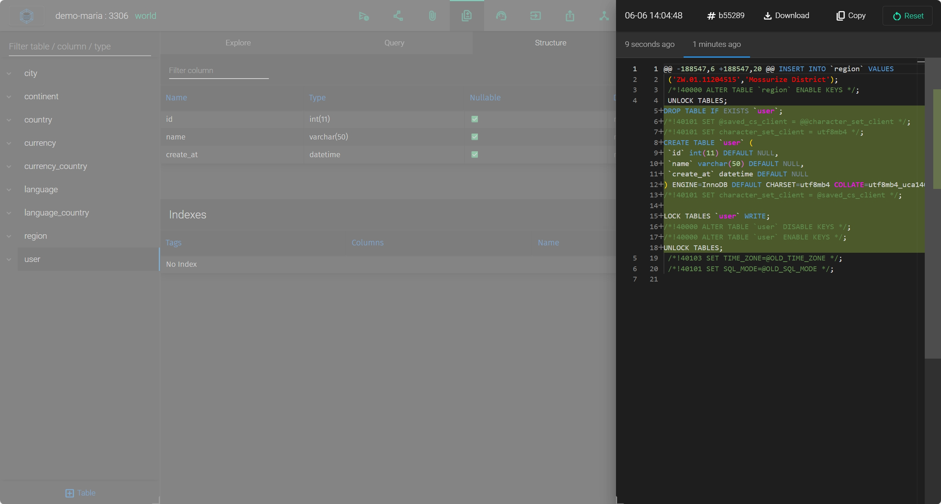This screenshot has width=941, height=504.
Task: Click the green Reset button
Action: [907, 16]
